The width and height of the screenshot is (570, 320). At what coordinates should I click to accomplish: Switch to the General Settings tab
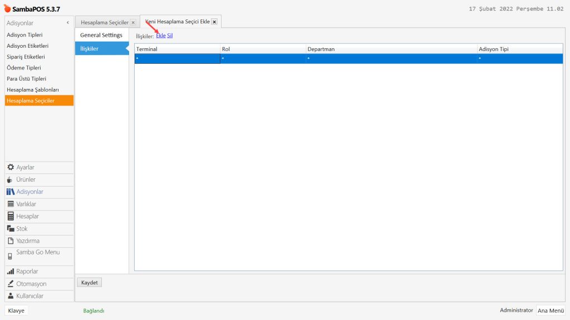click(101, 35)
